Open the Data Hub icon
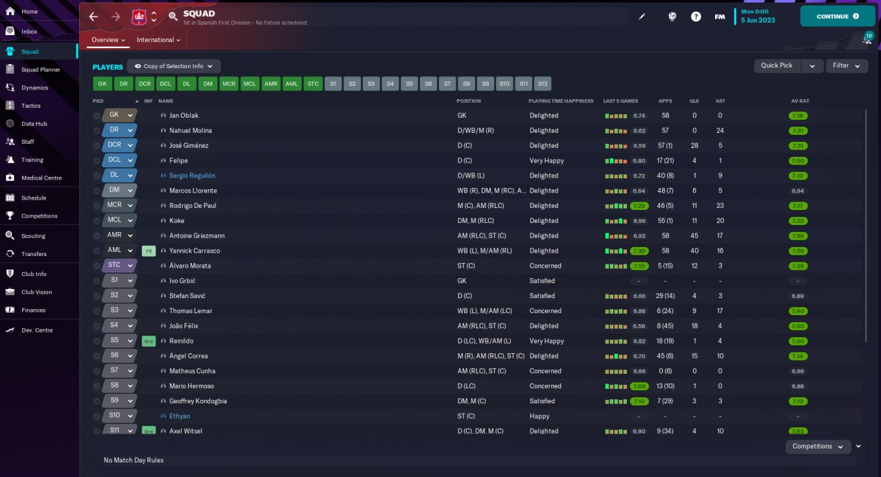Viewport: 881px width, 477px height. pos(10,123)
